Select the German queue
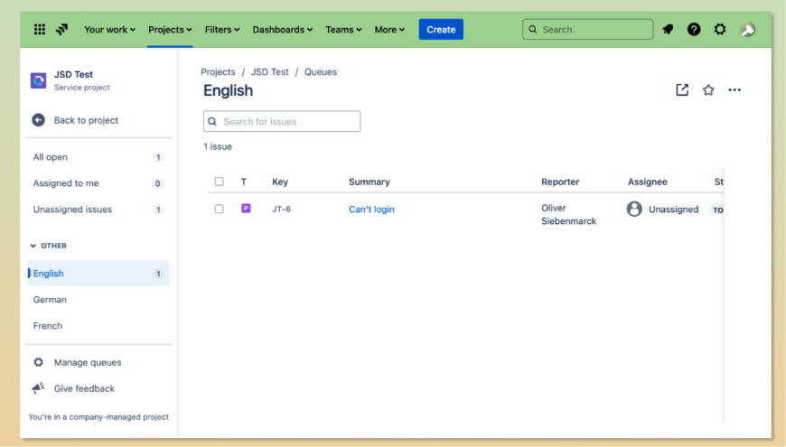The height and width of the screenshot is (447, 786). [x=51, y=300]
